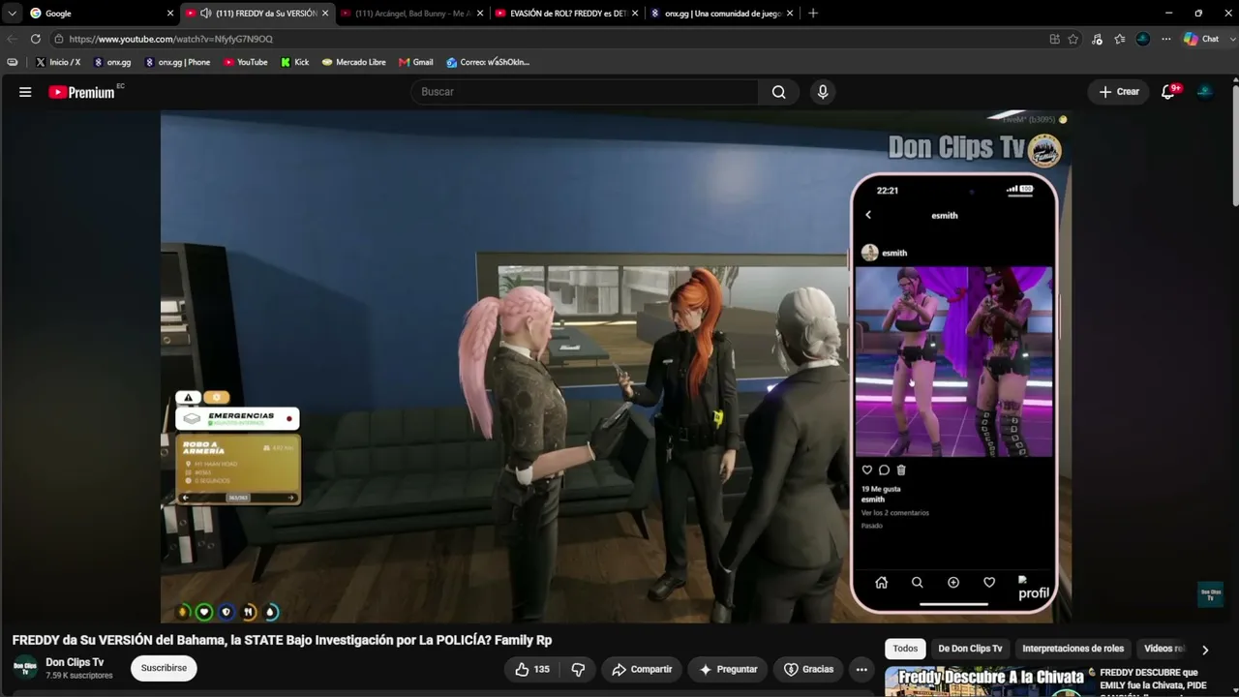This screenshot has width=1239, height=697.
Task: Mute the playing FREDDY tab speaker icon
Action: (206, 14)
